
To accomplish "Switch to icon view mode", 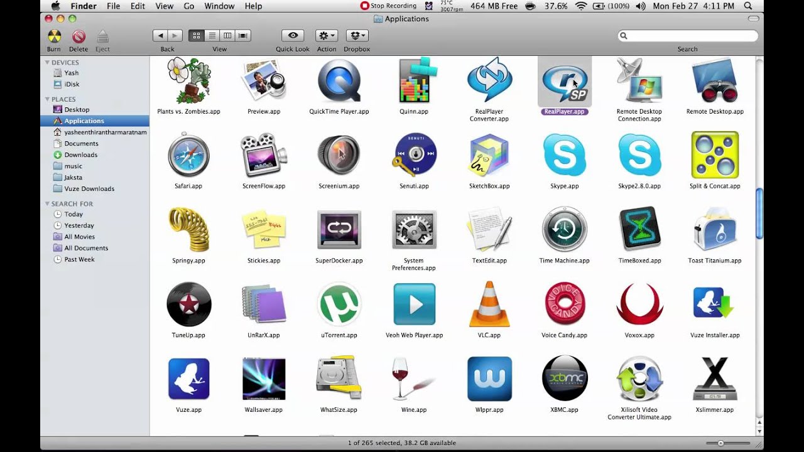I will [197, 36].
